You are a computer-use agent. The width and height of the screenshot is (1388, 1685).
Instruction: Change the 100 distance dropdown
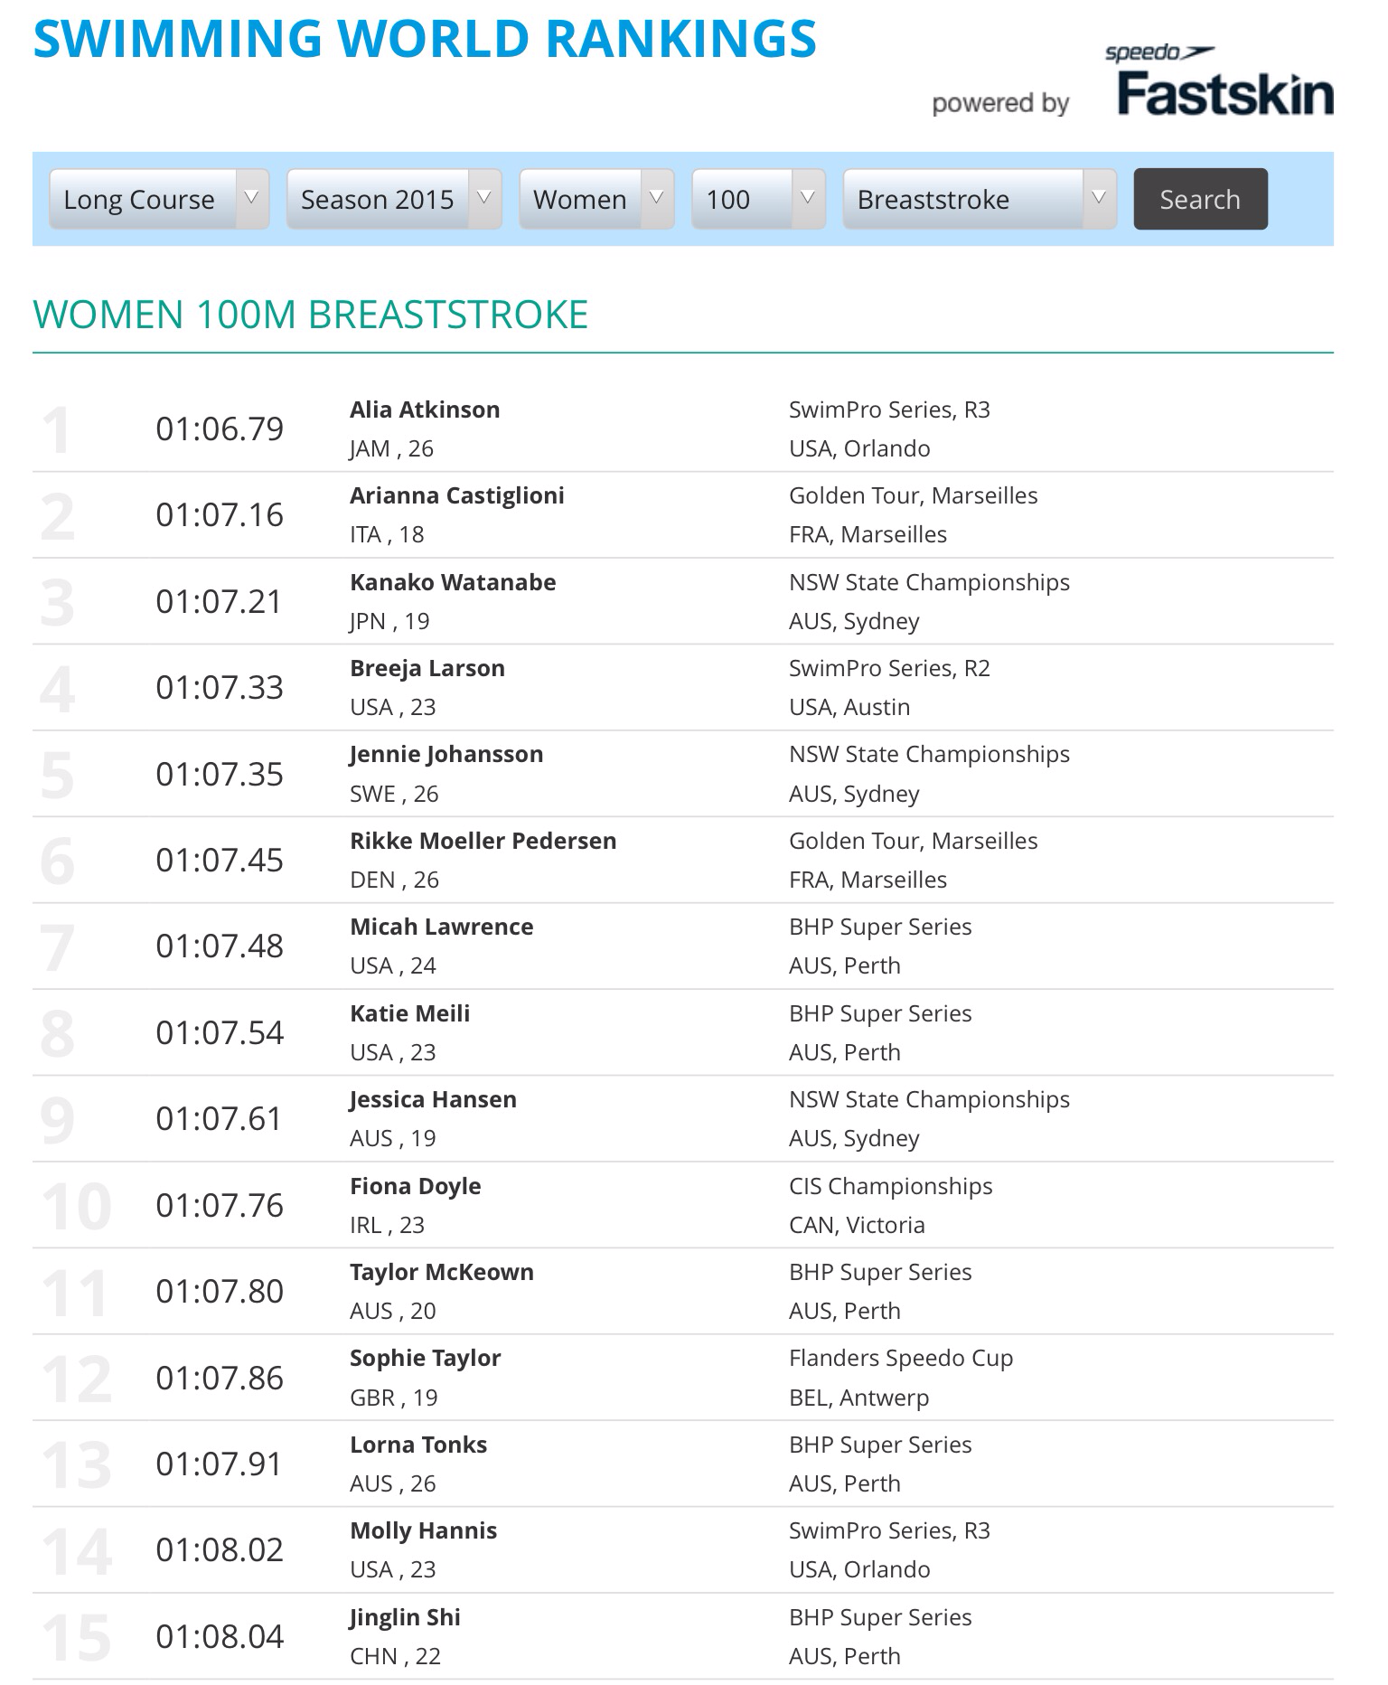tap(758, 199)
